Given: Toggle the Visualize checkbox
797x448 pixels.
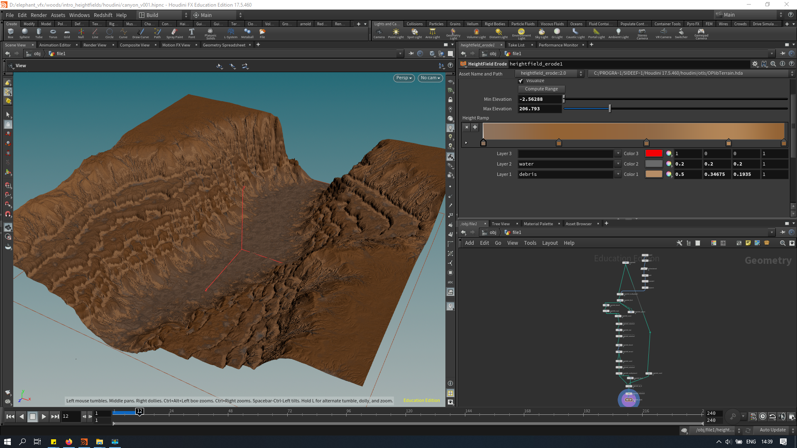Looking at the screenshot, I should pos(521,81).
